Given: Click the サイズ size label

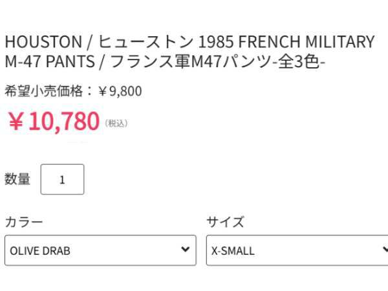Looking at the screenshot, I should click(225, 222).
